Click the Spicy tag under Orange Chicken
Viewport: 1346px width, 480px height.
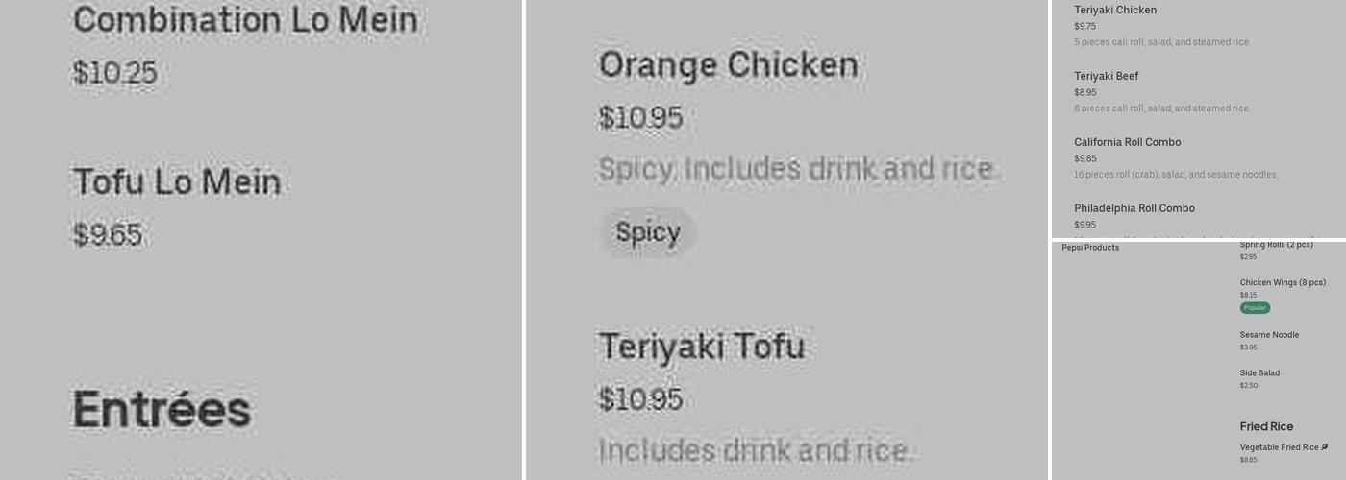click(x=647, y=232)
